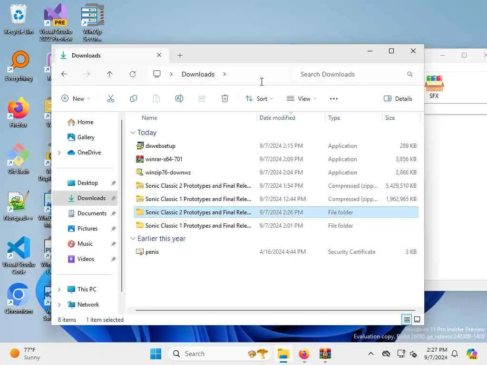Open the View dropdown menu
487x365 pixels.
click(x=301, y=99)
